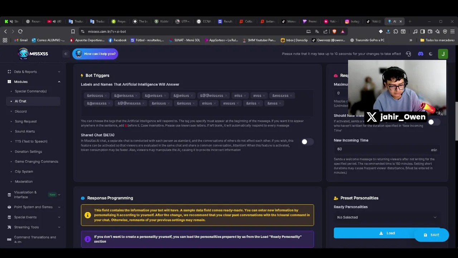Expand the Data & Reports section
This screenshot has height=258, width=458.
(59, 72)
